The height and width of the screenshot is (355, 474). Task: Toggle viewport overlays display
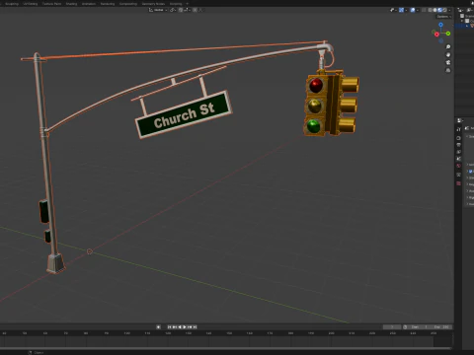413,10
